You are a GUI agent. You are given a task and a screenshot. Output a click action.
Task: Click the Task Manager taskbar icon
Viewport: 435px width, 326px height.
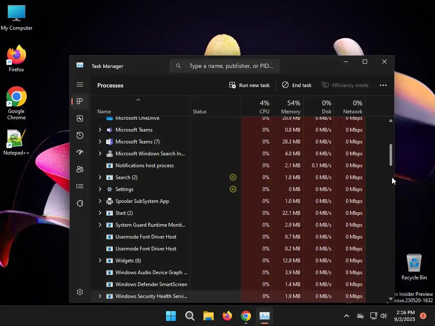(264, 316)
